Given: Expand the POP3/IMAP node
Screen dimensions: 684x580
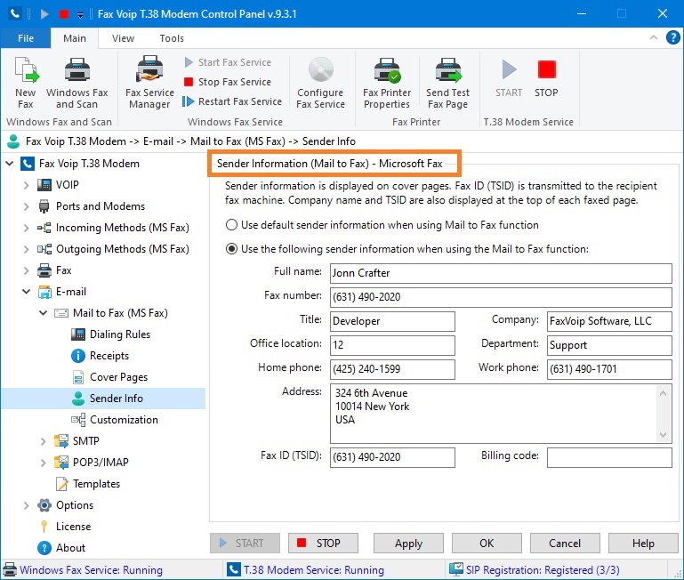Looking at the screenshot, I should (43, 463).
